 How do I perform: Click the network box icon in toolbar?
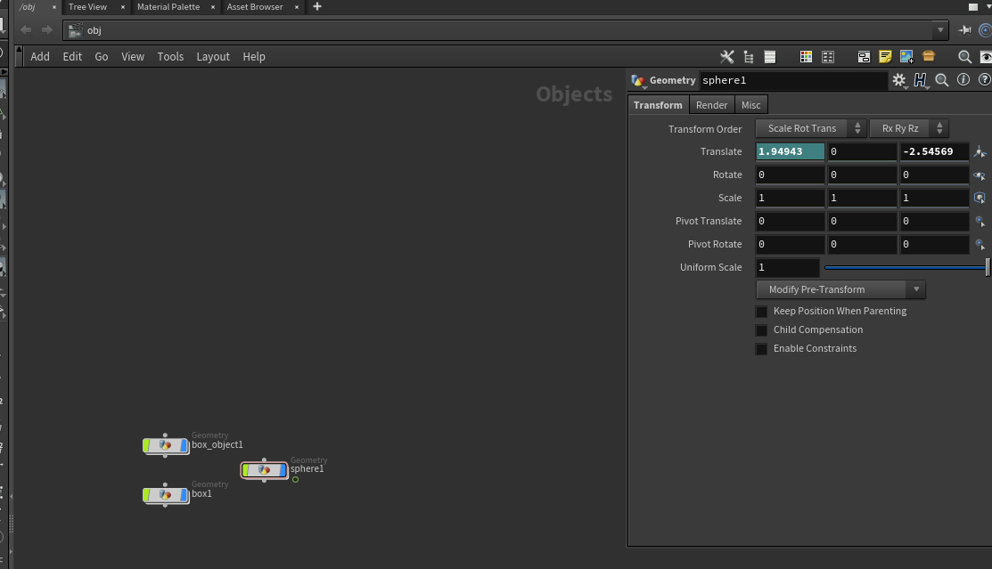pyautogui.click(x=864, y=57)
